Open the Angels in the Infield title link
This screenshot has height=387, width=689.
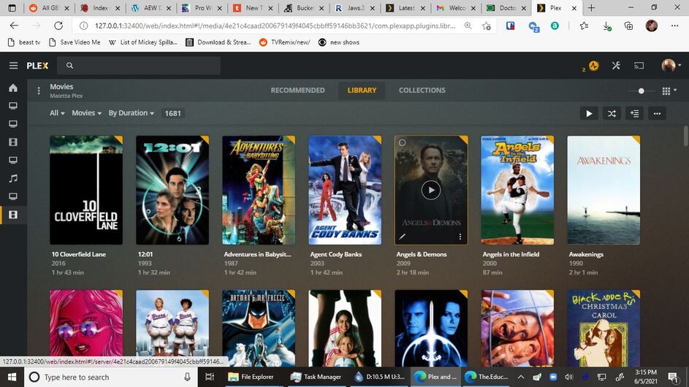pos(511,254)
